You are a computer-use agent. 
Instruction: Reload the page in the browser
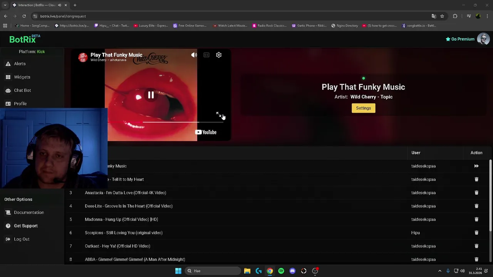pyautogui.click(x=24, y=16)
